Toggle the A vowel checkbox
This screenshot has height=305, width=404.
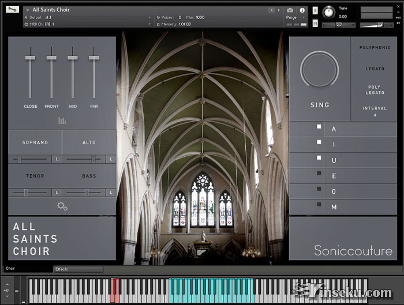click(319, 126)
